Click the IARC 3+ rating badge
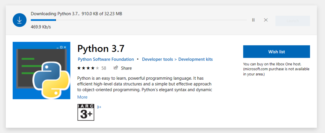The width and height of the screenshot is (325, 133). tap(86, 112)
